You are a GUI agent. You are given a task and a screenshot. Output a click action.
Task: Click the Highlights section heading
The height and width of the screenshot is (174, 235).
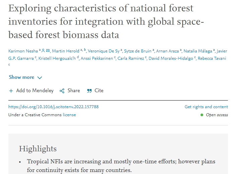[x=38, y=149]
